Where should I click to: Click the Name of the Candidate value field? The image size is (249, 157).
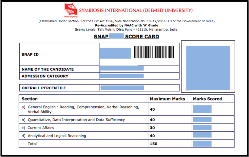point(122,69)
